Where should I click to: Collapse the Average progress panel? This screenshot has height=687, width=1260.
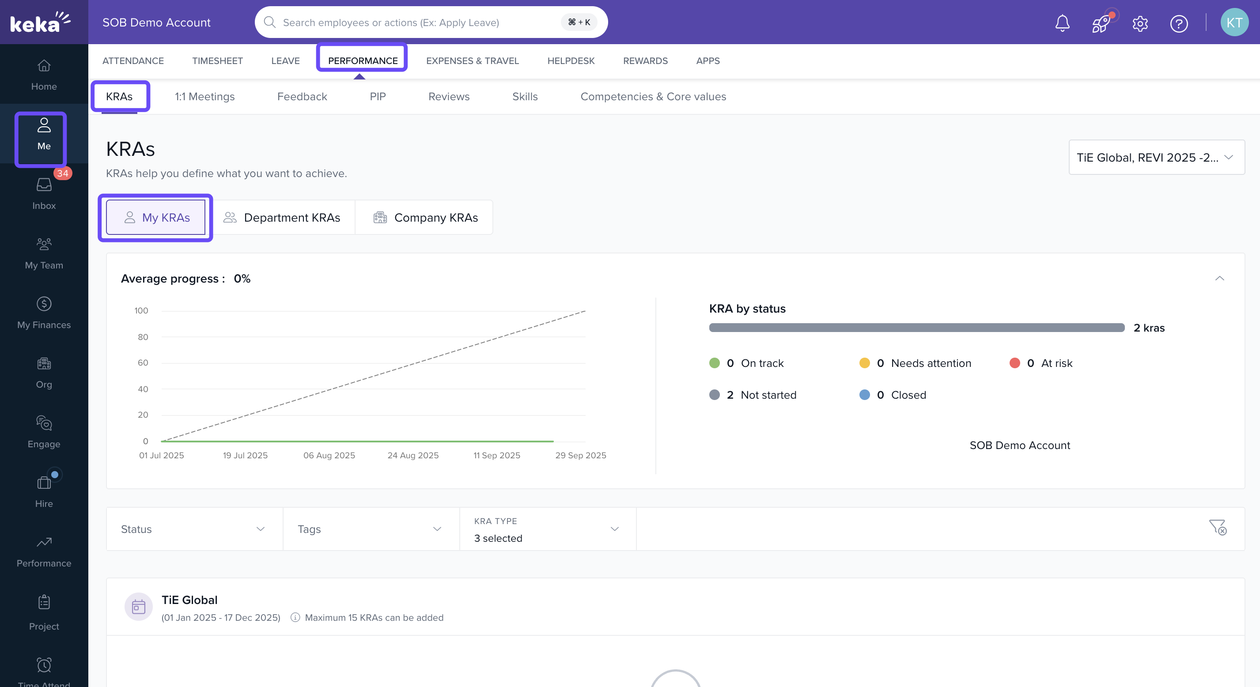(x=1219, y=278)
